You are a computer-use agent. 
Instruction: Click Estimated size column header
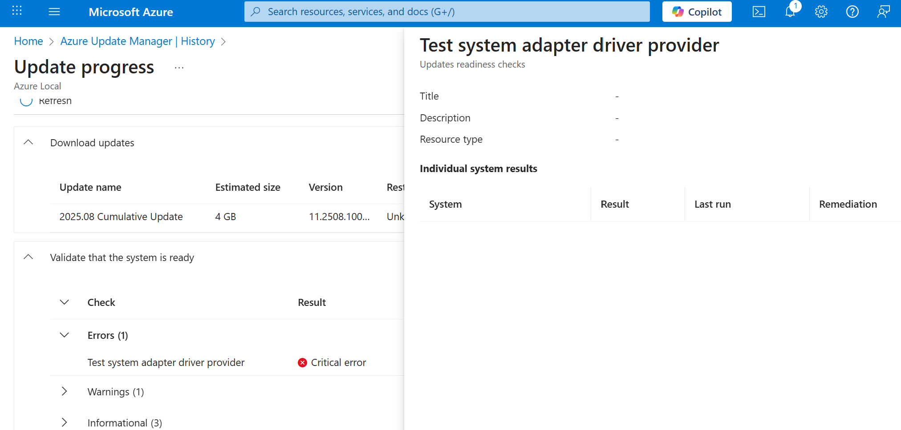[248, 187]
